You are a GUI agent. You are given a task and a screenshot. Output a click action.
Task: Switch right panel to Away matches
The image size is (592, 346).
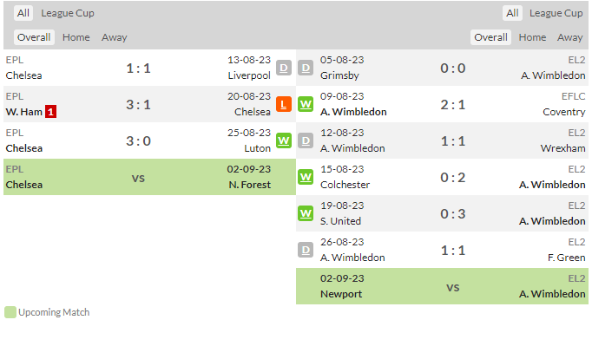point(570,37)
